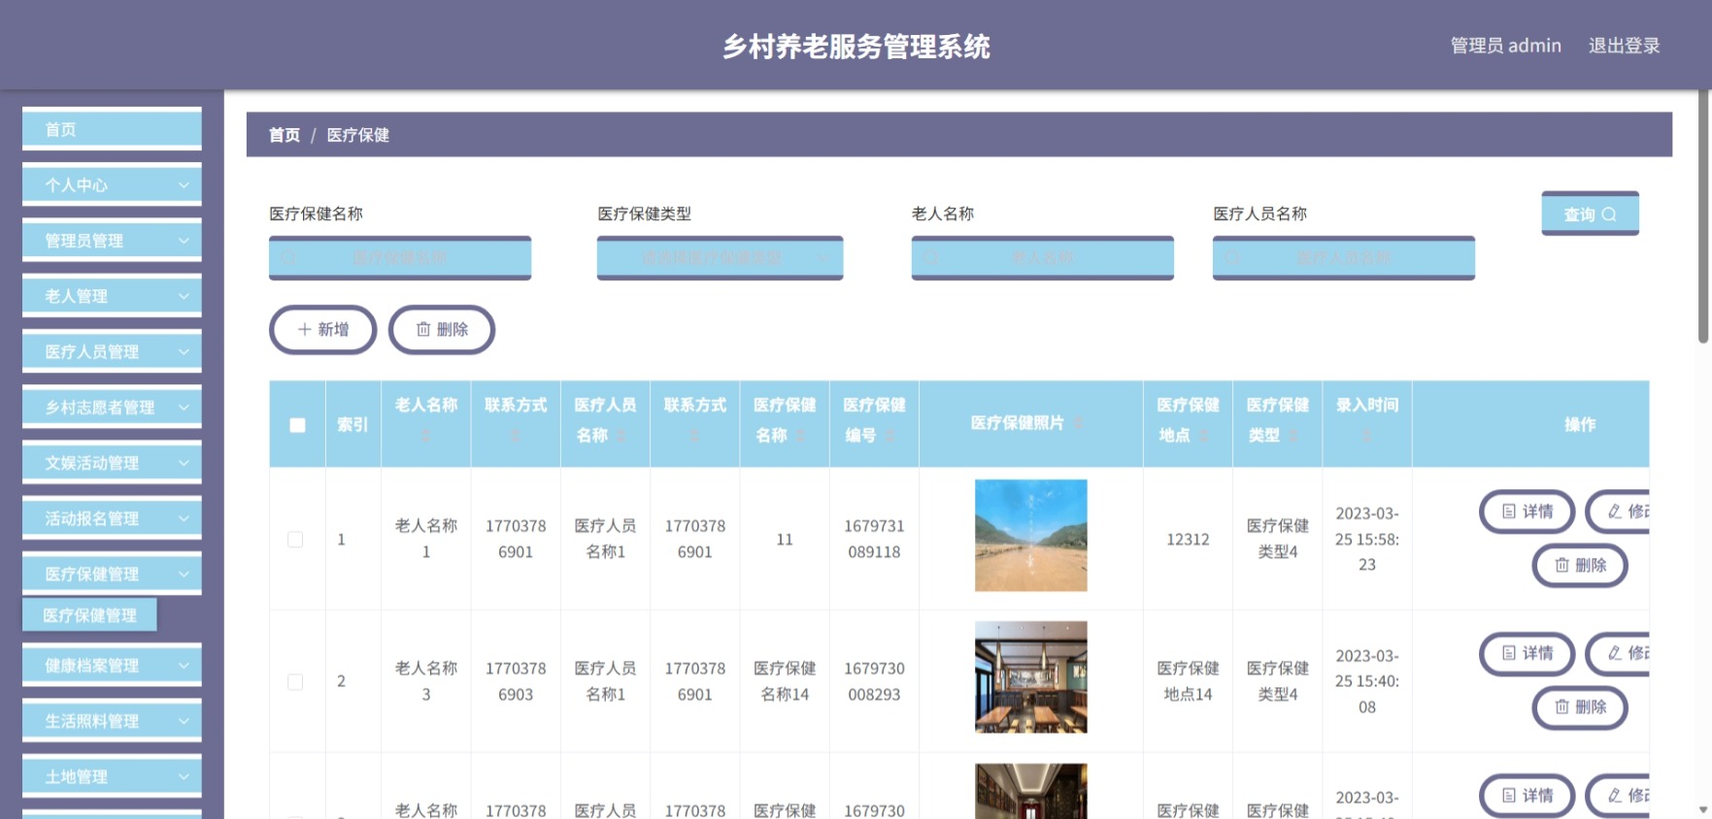Go to 首页 via breadcrumb
1712x819 pixels.
pyautogui.click(x=285, y=135)
